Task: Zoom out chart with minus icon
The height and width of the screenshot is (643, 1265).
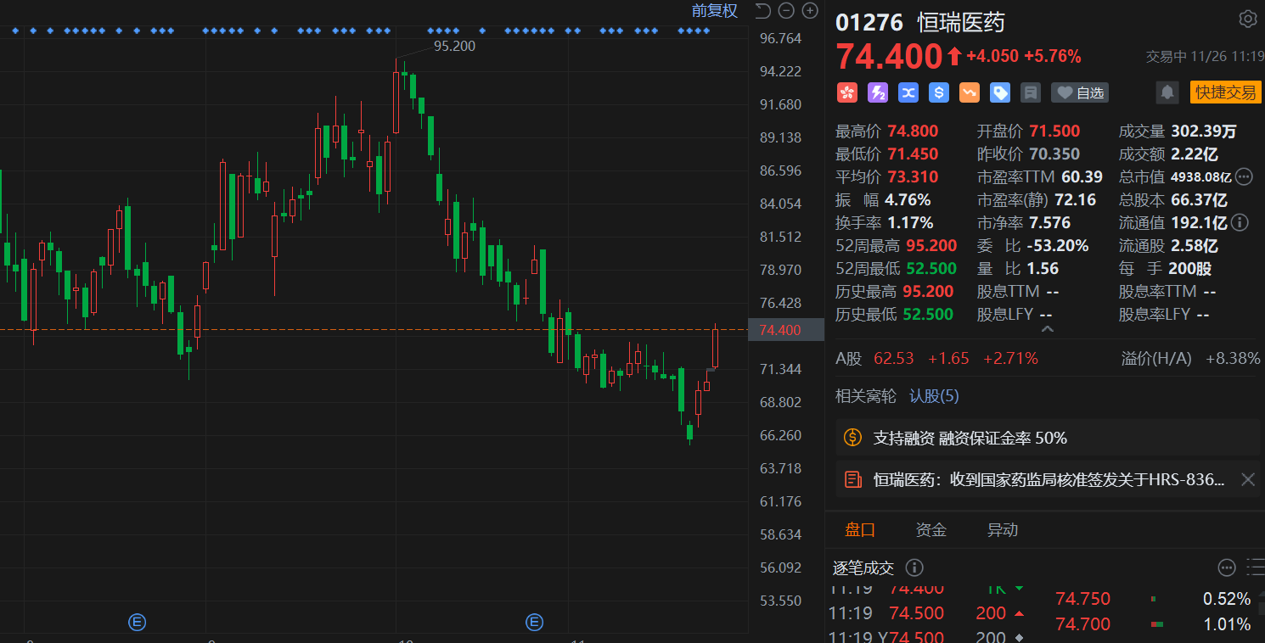Action: 786,11
